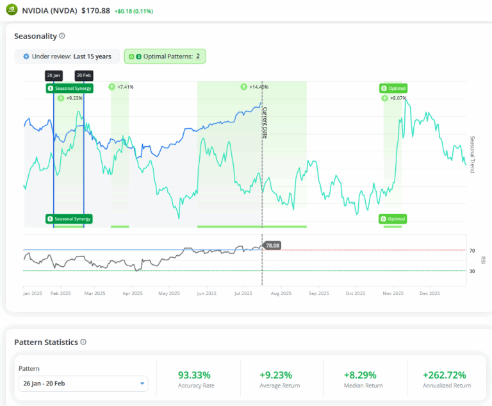Click the green pattern bar under late March
Screen dimensions: 492x406
point(120,226)
